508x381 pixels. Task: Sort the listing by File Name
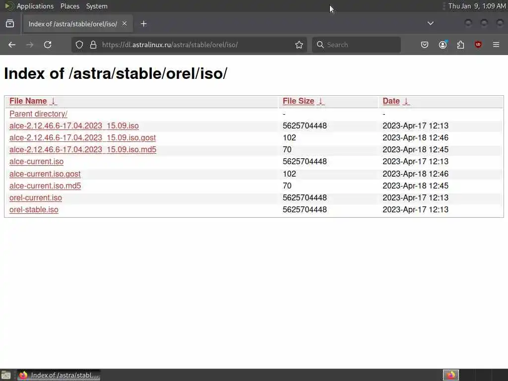point(28,101)
